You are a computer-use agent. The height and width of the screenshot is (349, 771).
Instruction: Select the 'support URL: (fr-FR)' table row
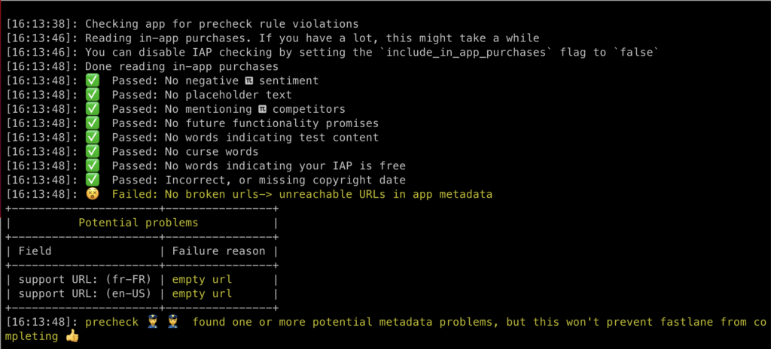tap(84, 280)
